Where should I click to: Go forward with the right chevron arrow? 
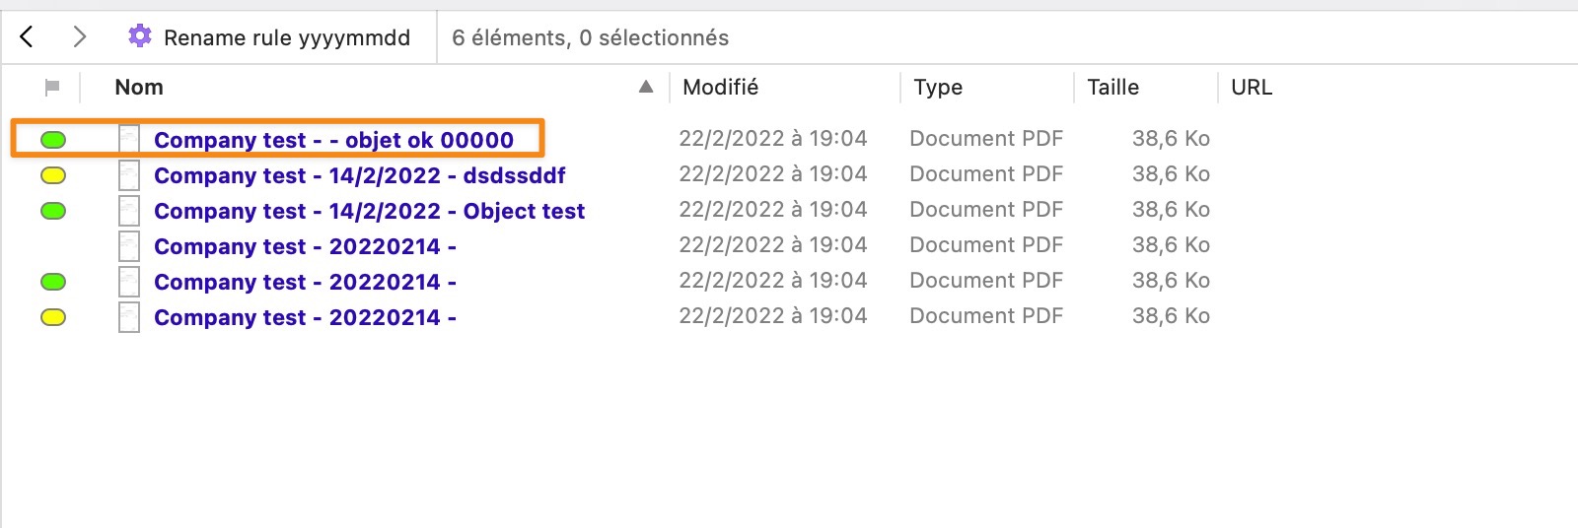coord(80,37)
